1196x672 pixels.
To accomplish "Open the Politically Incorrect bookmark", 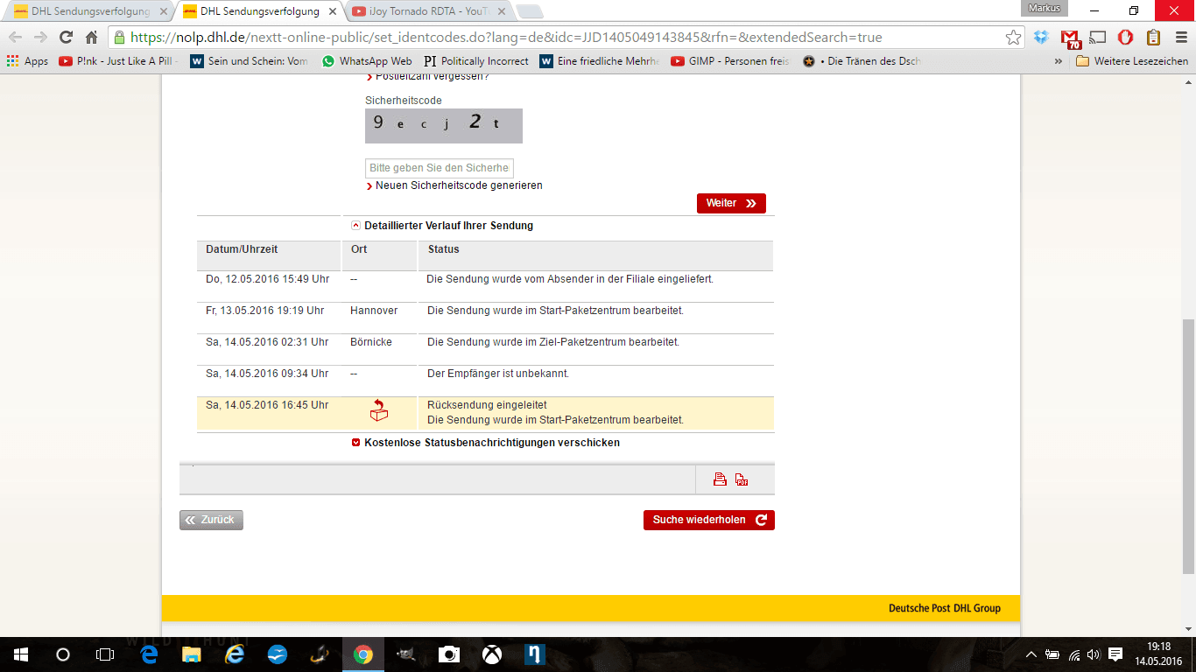I will (x=476, y=61).
